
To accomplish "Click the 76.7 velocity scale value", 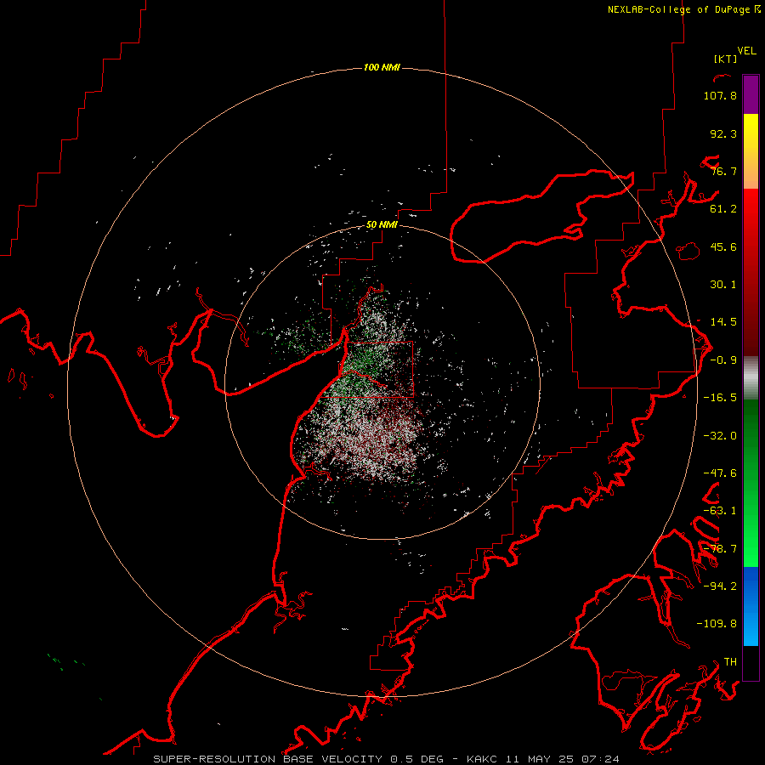I will click(x=723, y=171).
